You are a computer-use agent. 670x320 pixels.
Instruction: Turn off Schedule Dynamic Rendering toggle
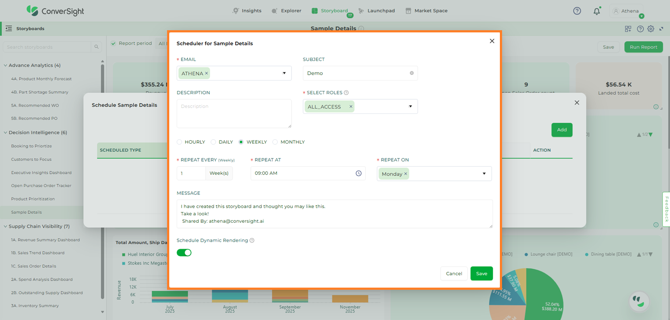184,253
